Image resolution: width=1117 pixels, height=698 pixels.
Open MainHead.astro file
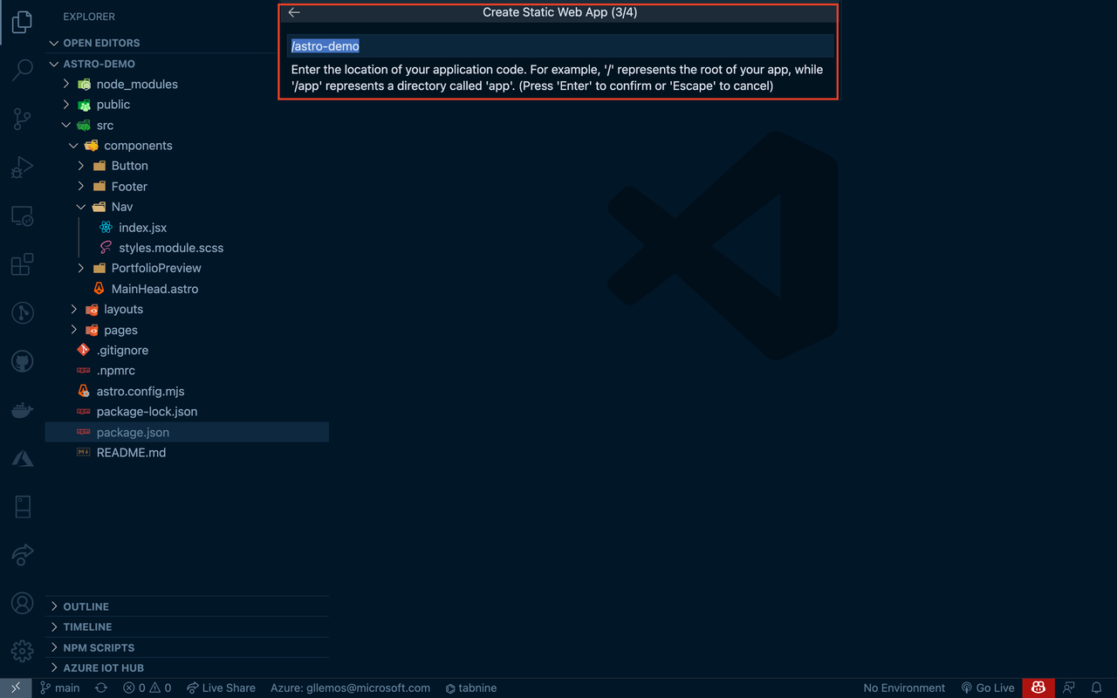[187, 288]
